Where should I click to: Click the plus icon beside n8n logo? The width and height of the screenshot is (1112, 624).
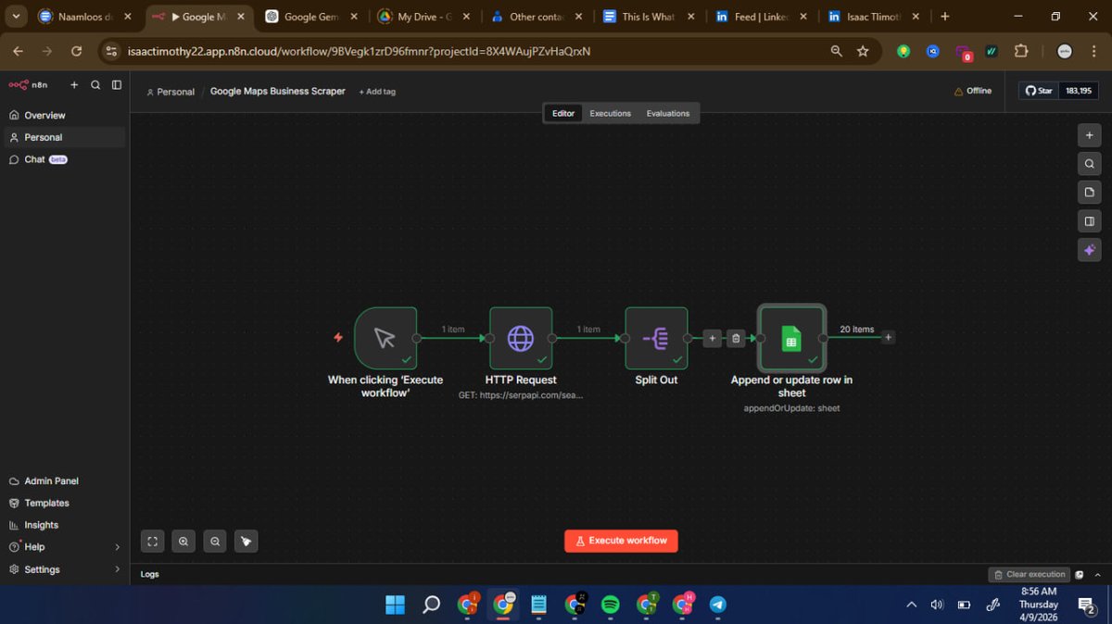tap(74, 84)
